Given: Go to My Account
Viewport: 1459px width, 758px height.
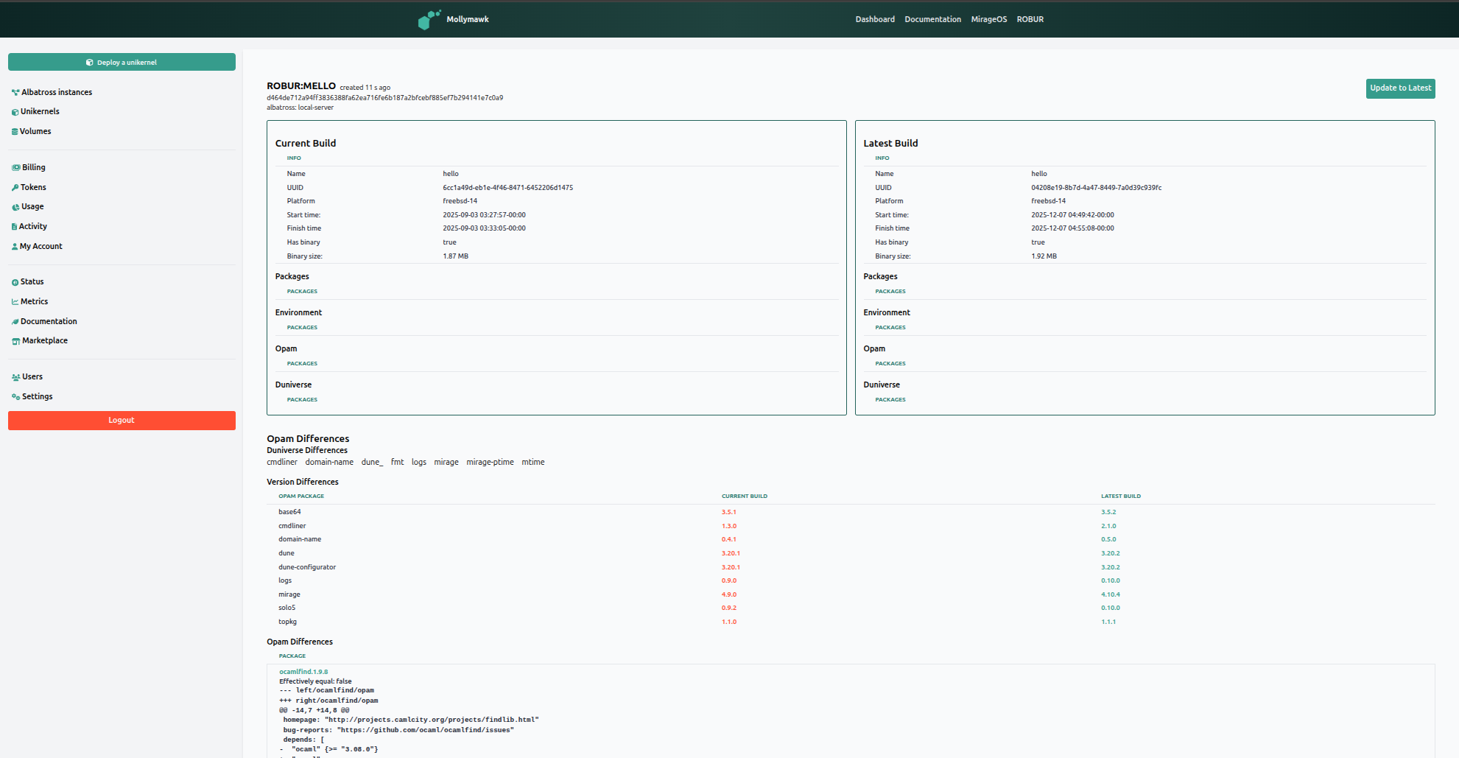Looking at the screenshot, I should coord(42,246).
